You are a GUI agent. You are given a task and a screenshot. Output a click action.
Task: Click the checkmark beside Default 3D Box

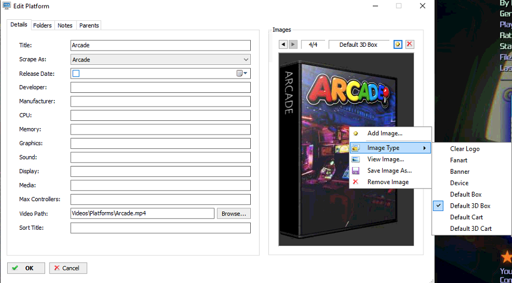438,206
